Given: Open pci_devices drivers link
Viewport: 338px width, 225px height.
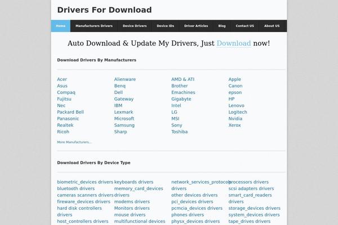Looking at the screenshot, I should pyautogui.click(x=192, y=201).
